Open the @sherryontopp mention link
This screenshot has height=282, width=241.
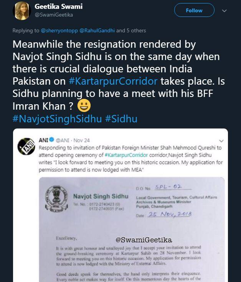click(x=58, y=30)
